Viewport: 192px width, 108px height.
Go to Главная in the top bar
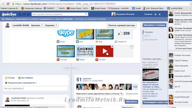[148, 14]
